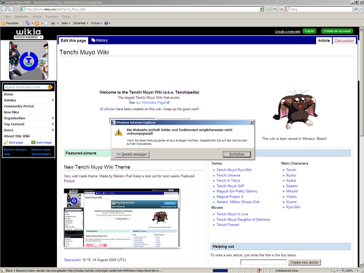Go forward with the browser Forward arrow
364x273 pixels.
click(11, 9)
